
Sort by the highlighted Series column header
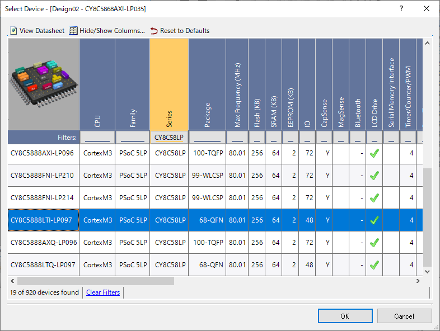pyautogui.click(x=169, y=84)
